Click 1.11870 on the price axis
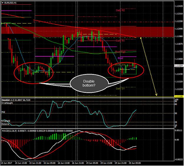This screenshot has width=184, height=166. (x=179, y=44)
